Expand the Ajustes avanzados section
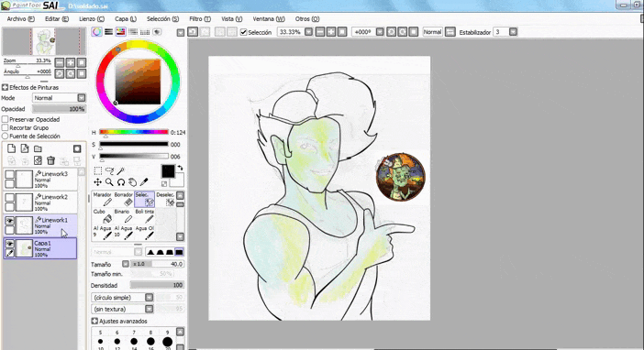The image size is (644, 350). coord(94,321)
